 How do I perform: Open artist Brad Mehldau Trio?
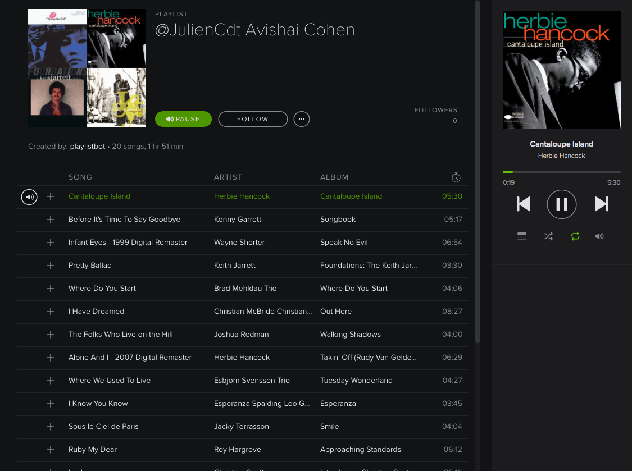tap(245, 288)
